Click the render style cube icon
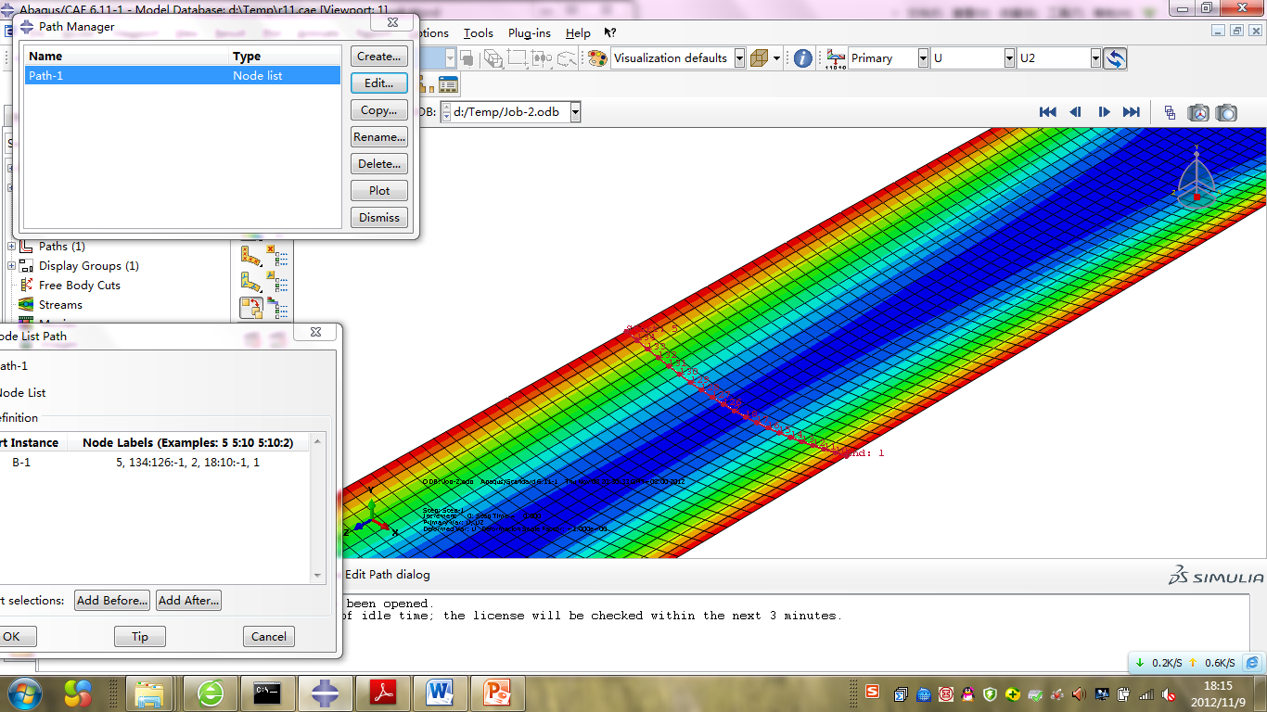 coord(760,58)
